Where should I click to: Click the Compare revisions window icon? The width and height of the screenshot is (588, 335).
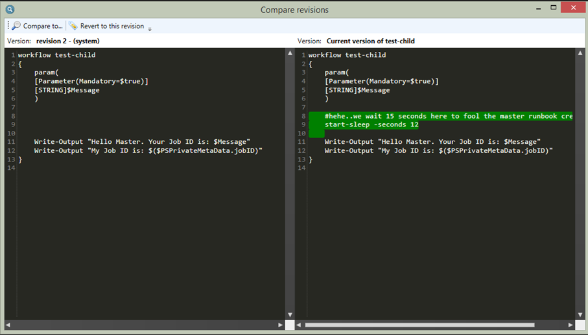tap(10, 9)
